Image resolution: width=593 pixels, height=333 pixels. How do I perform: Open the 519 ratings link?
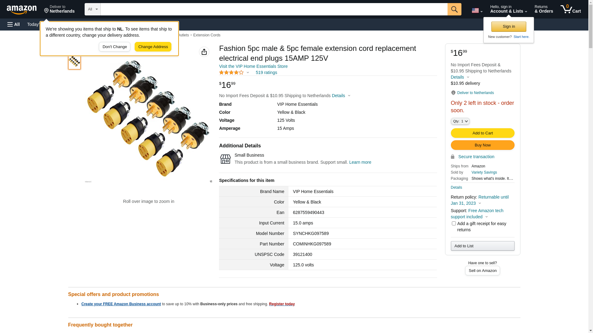coord(266,72)
